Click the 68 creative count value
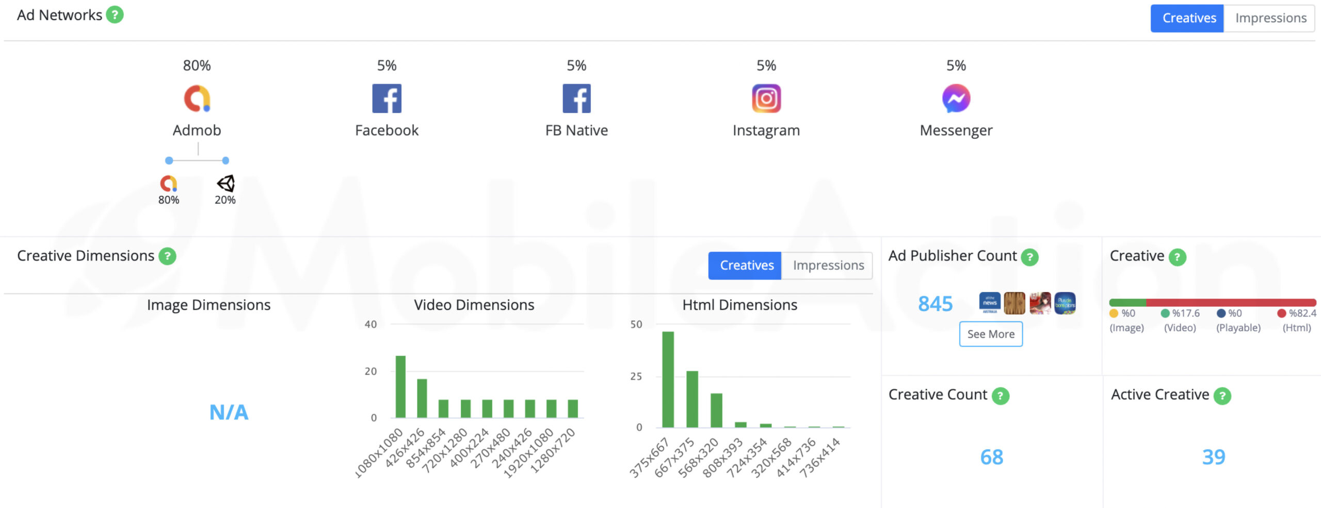Screen dimensions: 1321x508 pos(991,457)
